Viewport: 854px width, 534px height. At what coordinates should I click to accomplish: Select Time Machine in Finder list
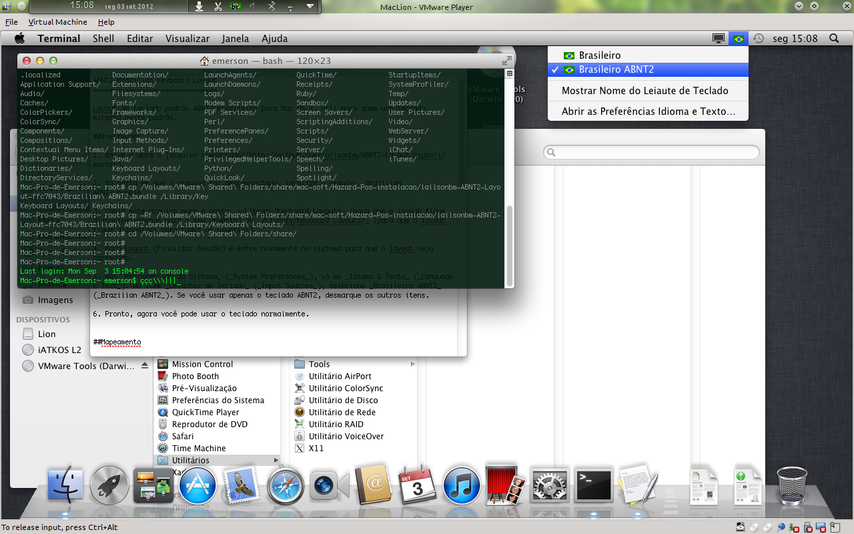coord(199,448)
